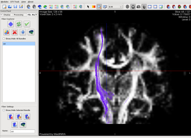Toggle Show/Hide Selected Bundle checkbox
Image resolution: width=191 pixels, height=138 pixels.
click(x=4, y=110)
